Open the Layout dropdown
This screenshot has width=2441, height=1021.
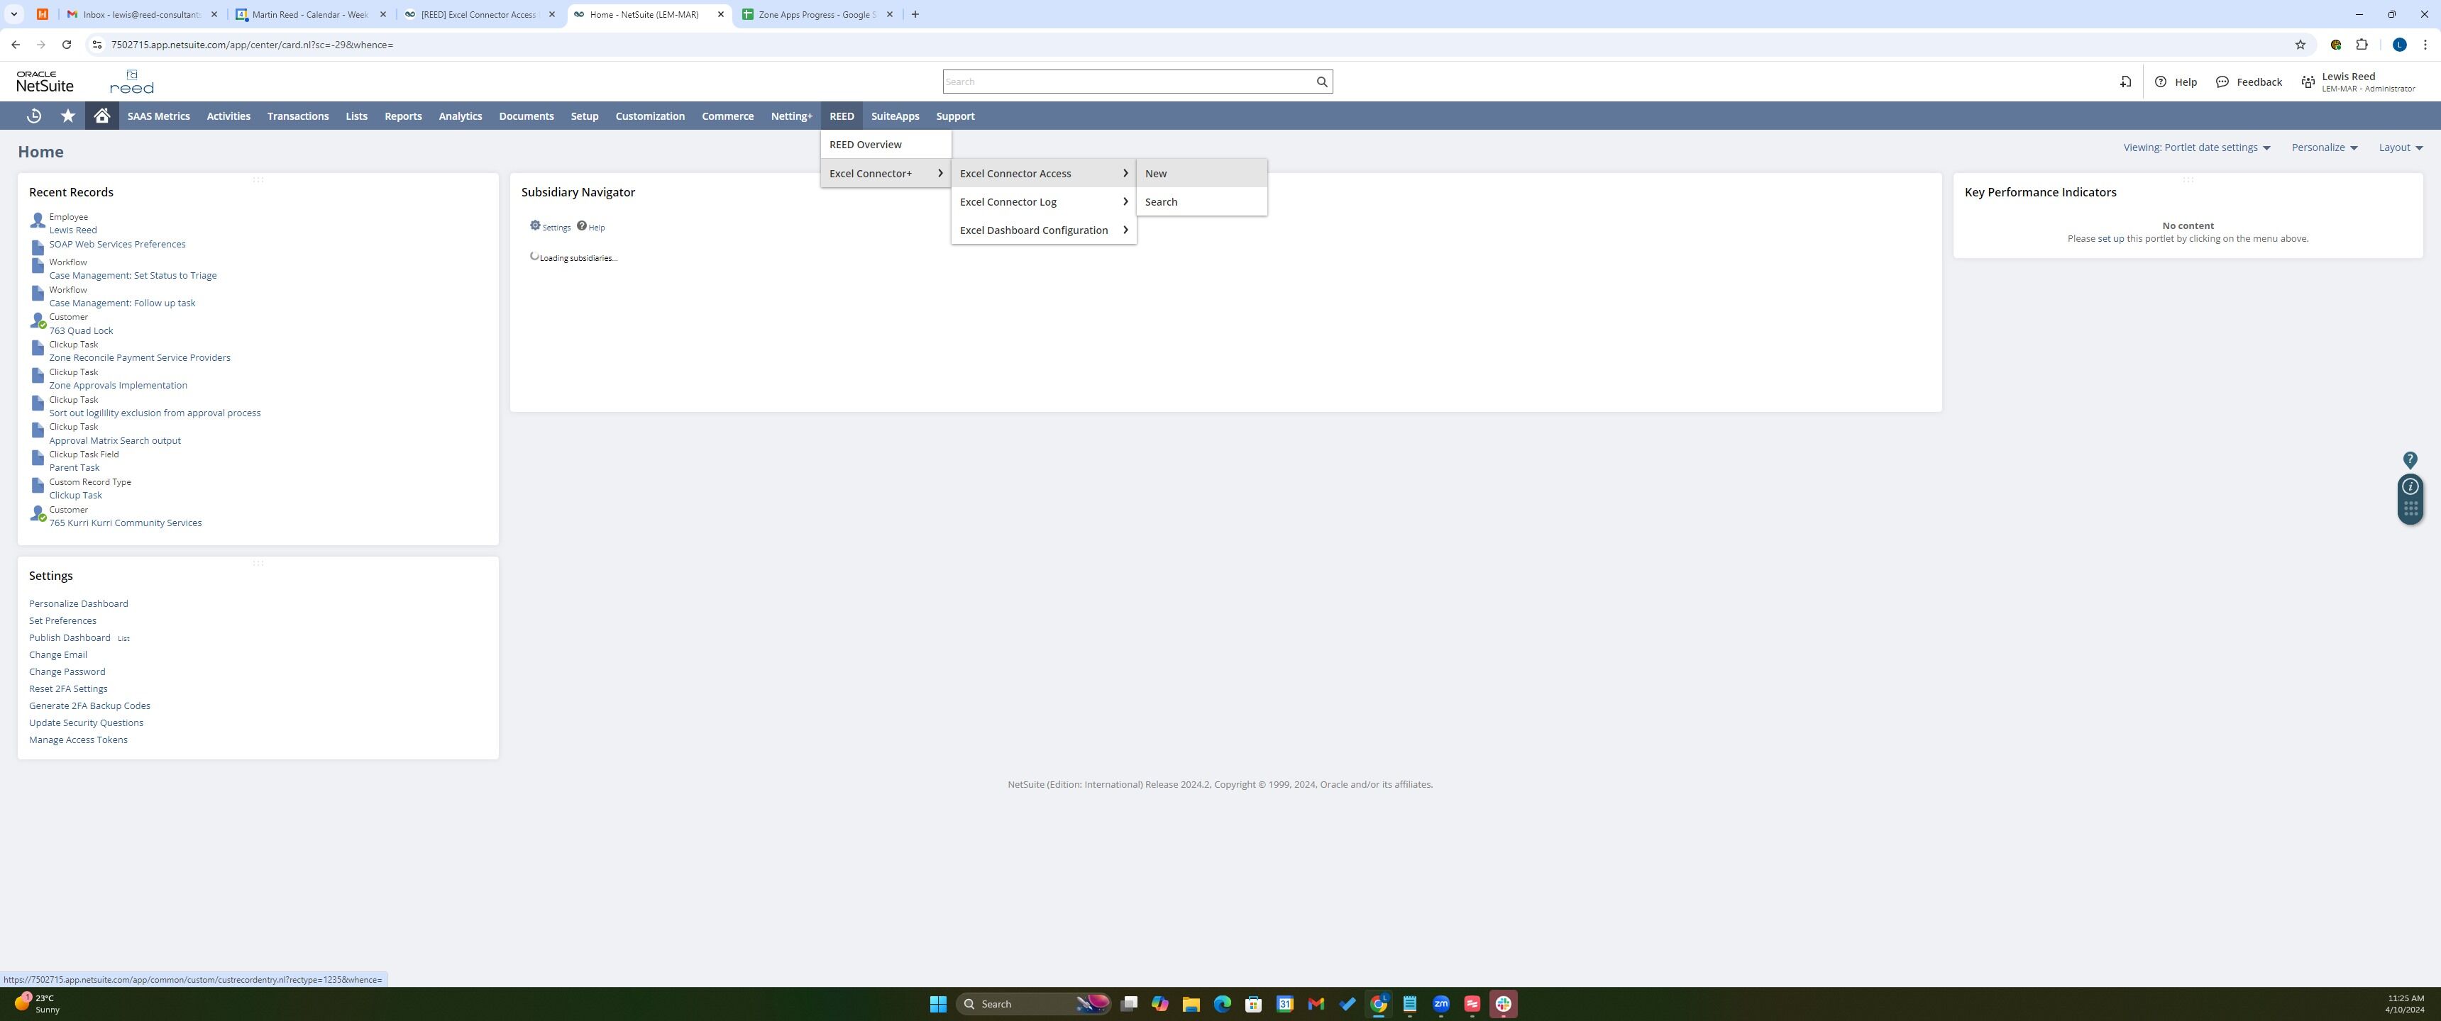tap(2399, 147)
